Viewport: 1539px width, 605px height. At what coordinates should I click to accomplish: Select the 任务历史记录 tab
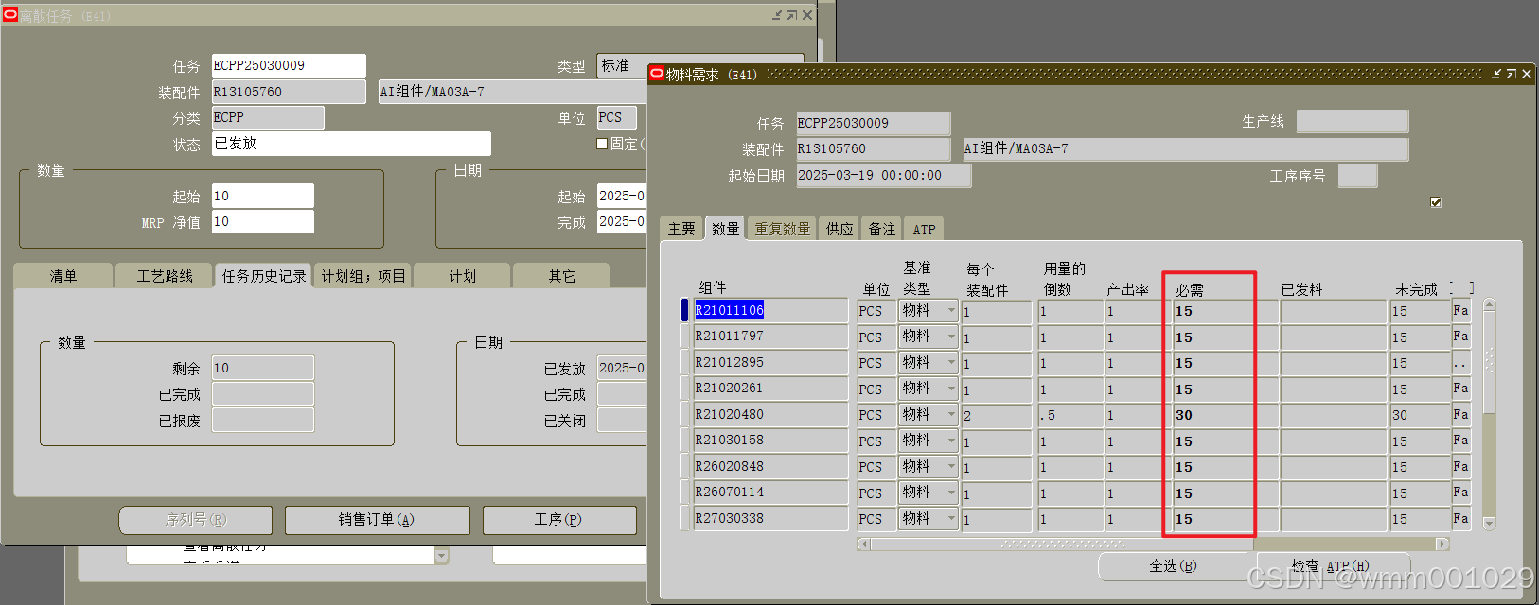click(264, 276)
